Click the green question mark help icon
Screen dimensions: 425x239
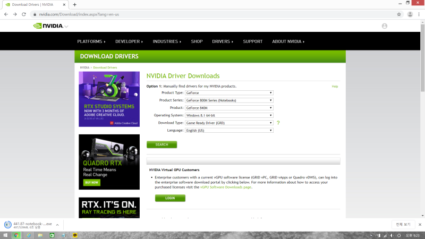(278, 123)
